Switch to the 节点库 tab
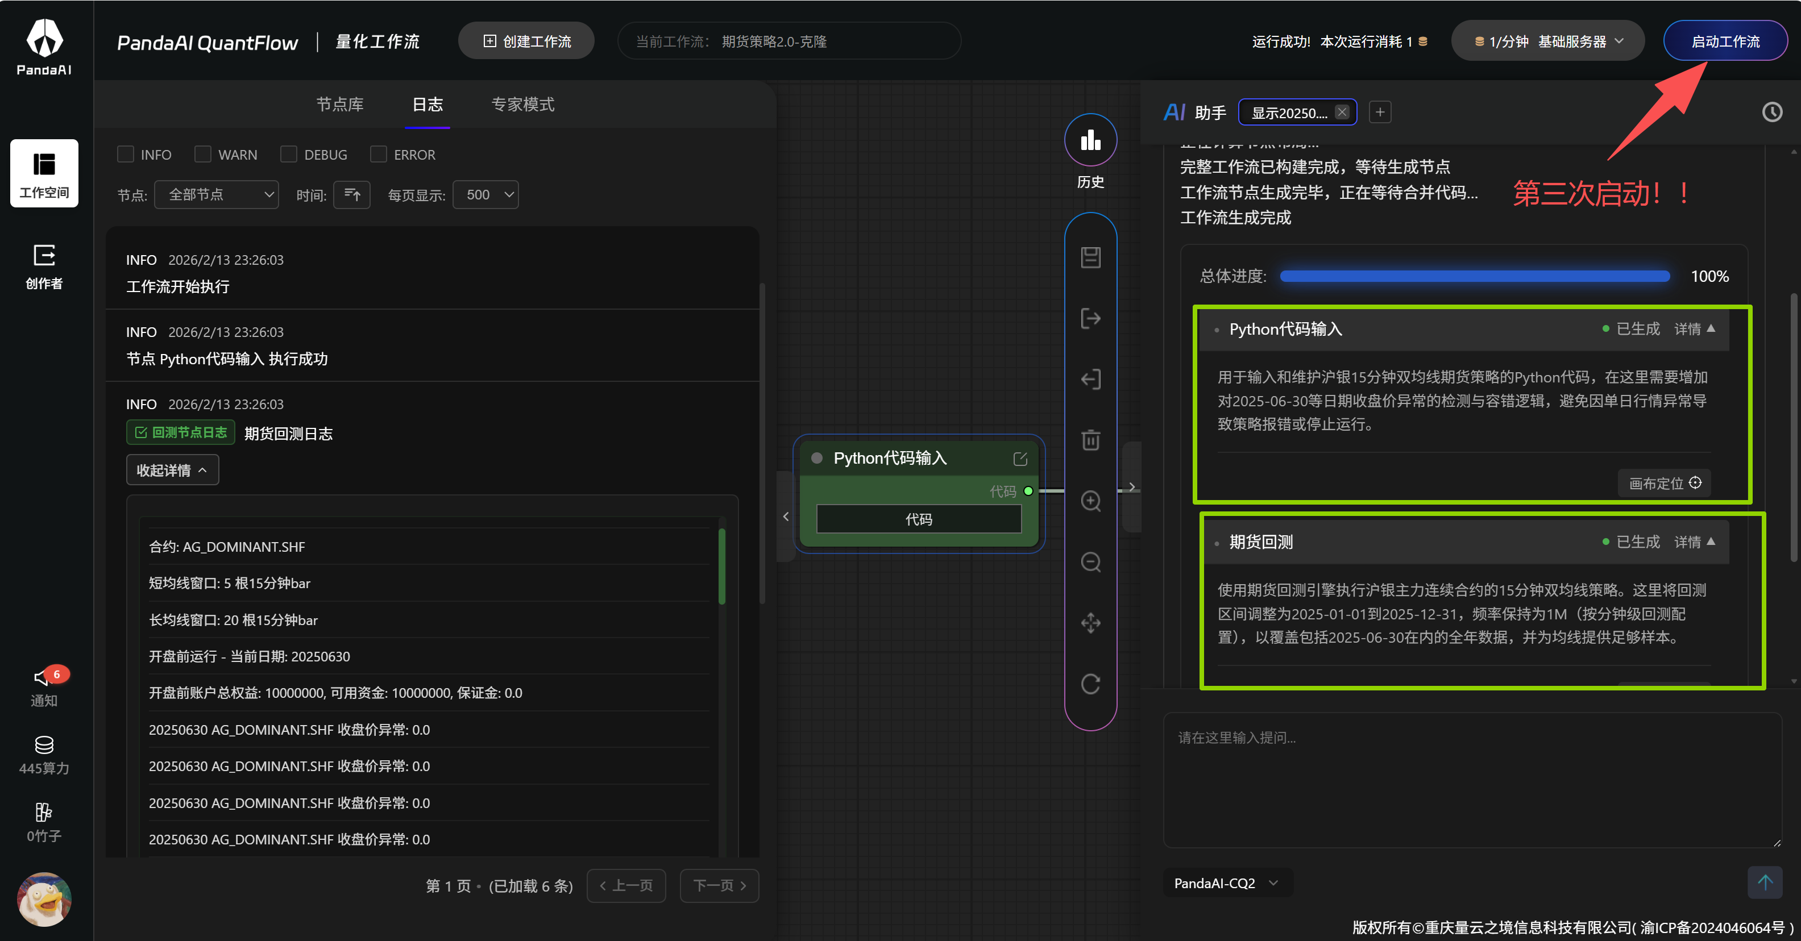 [340, 104]
